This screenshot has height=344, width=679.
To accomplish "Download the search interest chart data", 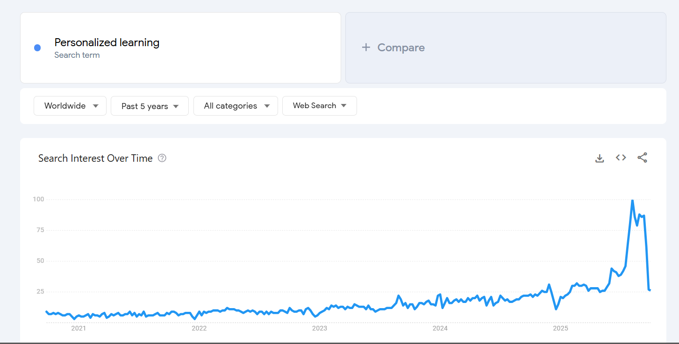I will tap(600, 158).
